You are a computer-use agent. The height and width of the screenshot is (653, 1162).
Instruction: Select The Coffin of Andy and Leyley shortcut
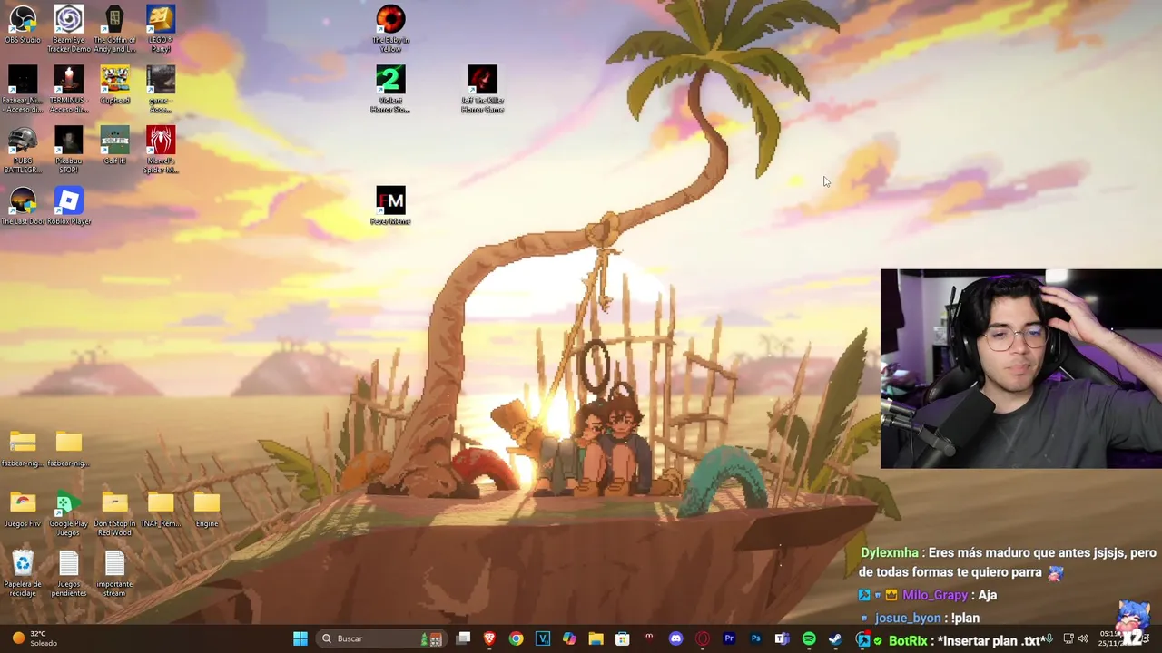coord(114,29)
